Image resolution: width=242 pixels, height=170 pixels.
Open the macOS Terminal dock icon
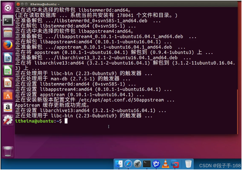pos(147,164)
